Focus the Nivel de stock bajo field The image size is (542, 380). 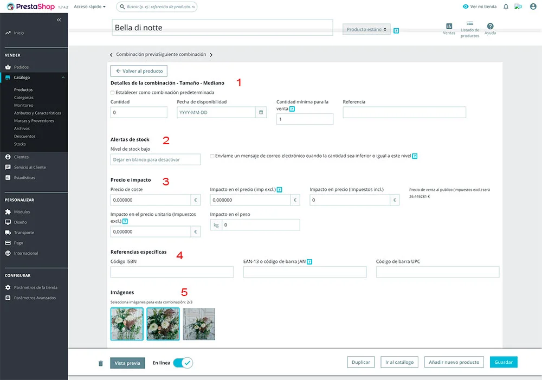click(156, 159)
